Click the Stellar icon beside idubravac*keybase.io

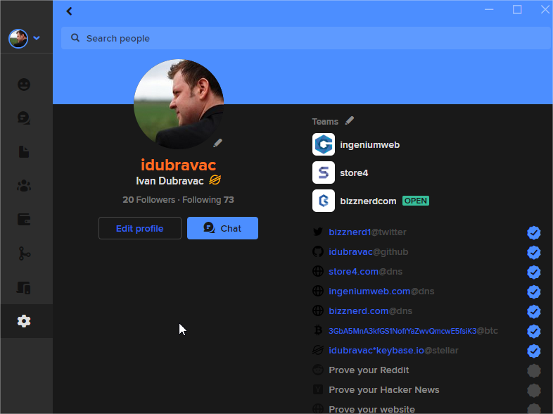318,350
